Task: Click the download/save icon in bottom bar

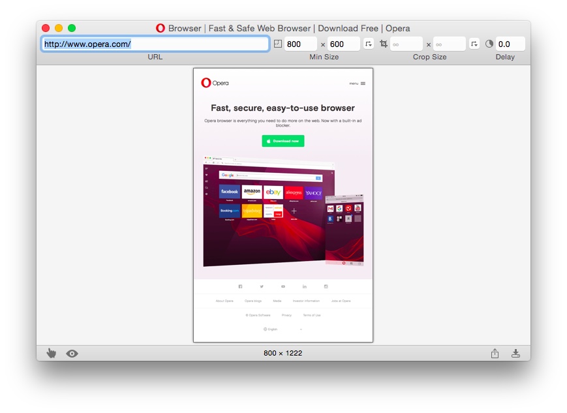Action: pos(515,354)
